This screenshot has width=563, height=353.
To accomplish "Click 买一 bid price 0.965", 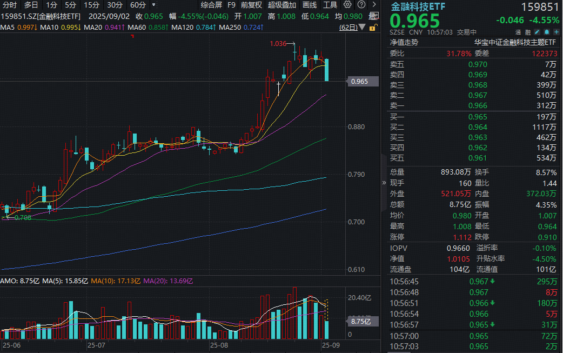I will tap(478, 117).
